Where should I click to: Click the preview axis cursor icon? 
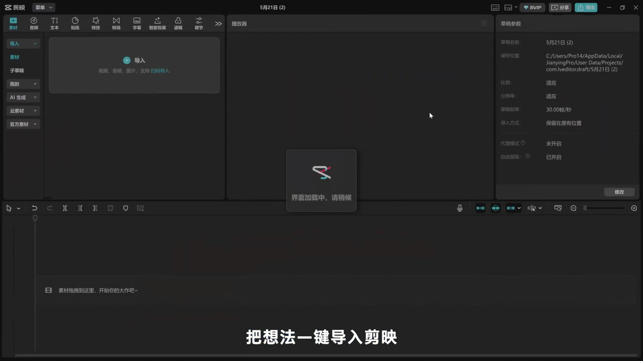tap(531, 208)
